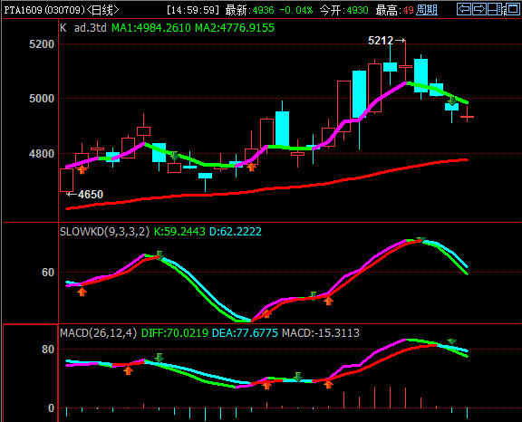Click first orange buy arrow in price chart

tap(82, 170)
